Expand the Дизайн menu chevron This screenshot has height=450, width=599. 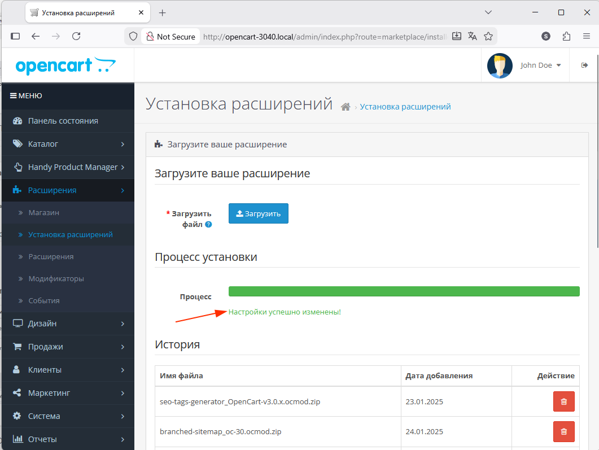tap(123, 324)
